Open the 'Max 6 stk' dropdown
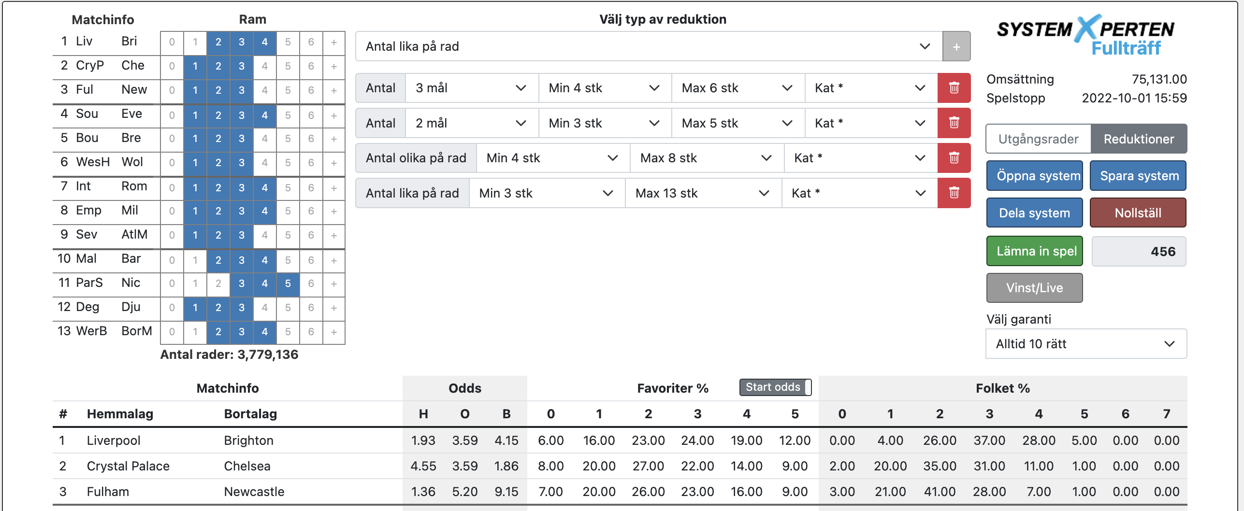 pos(737,88)
